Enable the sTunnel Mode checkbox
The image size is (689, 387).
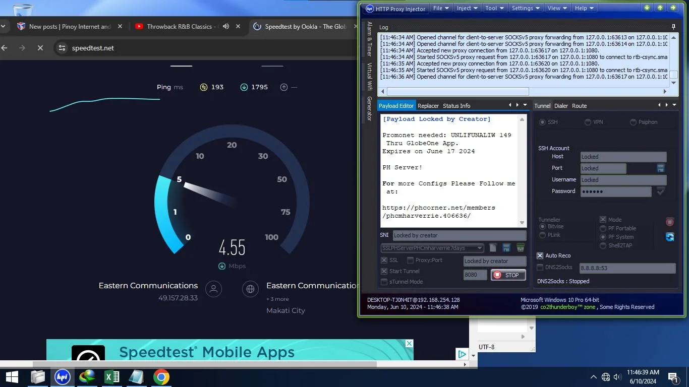[384, 282]
